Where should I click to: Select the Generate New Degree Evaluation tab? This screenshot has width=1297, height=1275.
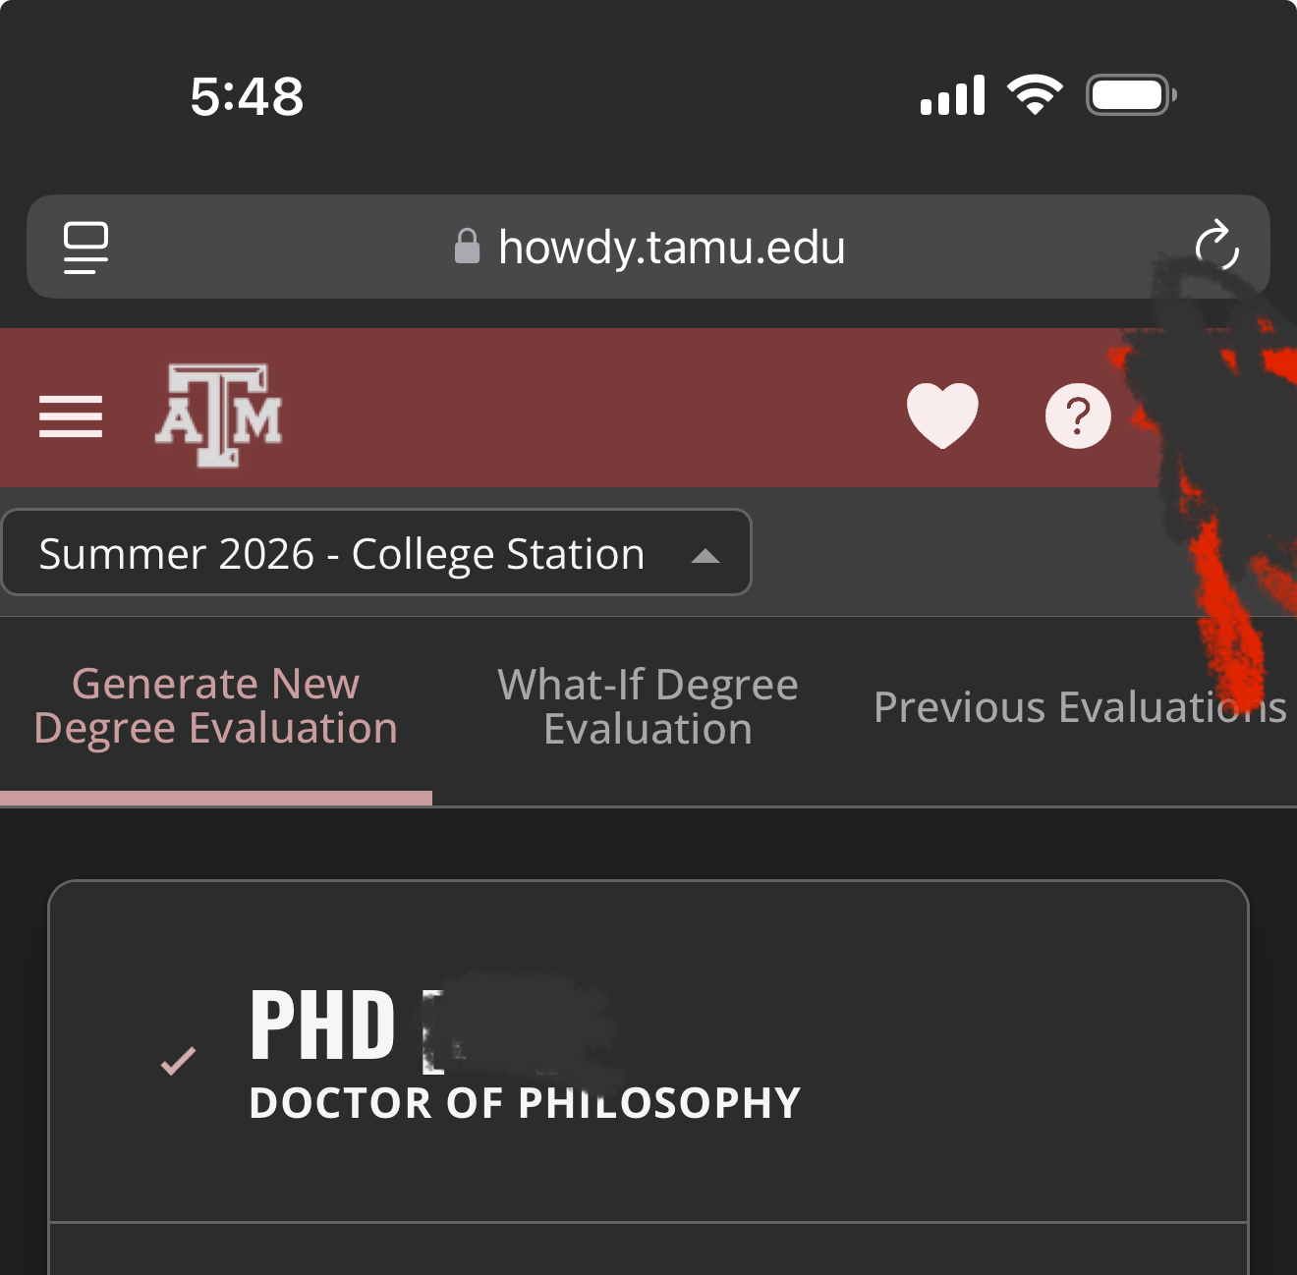pos(216,706)
